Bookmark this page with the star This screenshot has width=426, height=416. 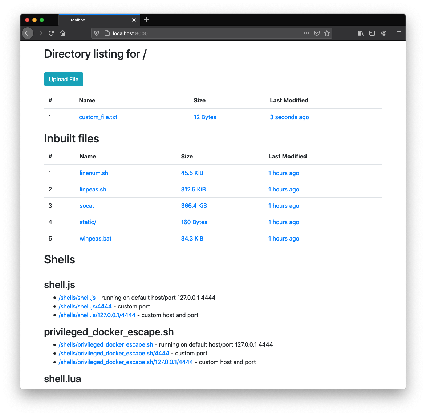coord(327,33)
